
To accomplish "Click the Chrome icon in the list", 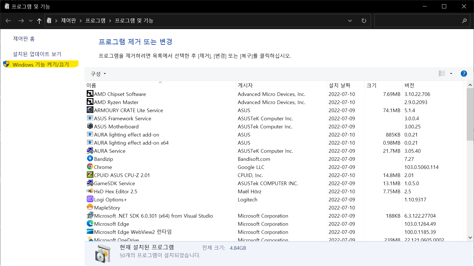I will [x=90, y=167].
